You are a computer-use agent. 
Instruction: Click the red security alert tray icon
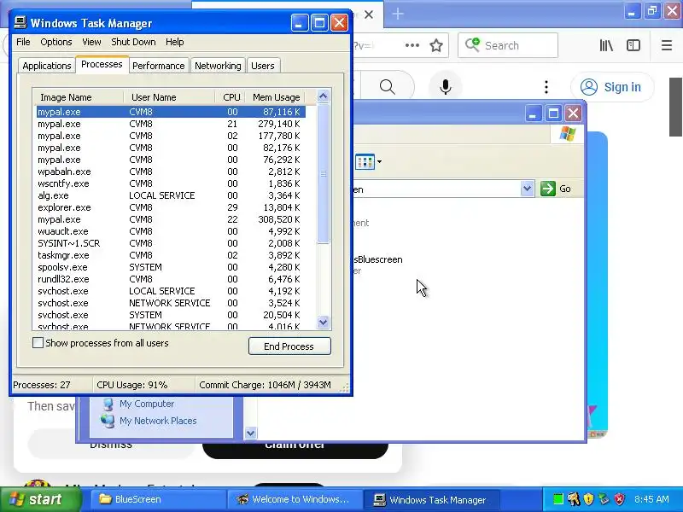(x=620, y=499)
